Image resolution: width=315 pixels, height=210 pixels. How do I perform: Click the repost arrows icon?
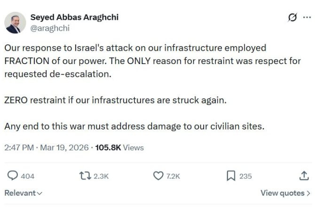85,176
